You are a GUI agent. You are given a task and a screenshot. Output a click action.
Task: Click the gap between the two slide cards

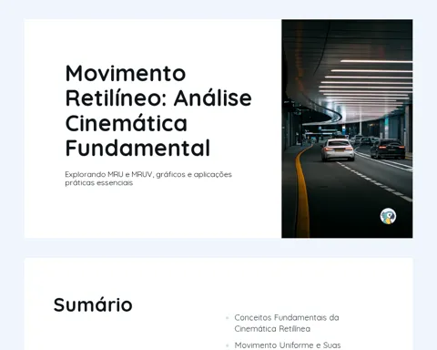point(218,248)
